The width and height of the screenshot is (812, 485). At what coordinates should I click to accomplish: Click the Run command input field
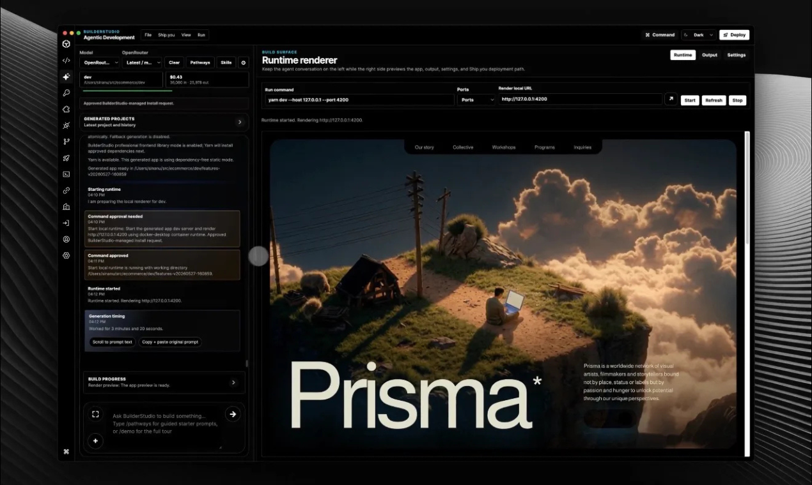pyautogui.click(x=359, y=100)
